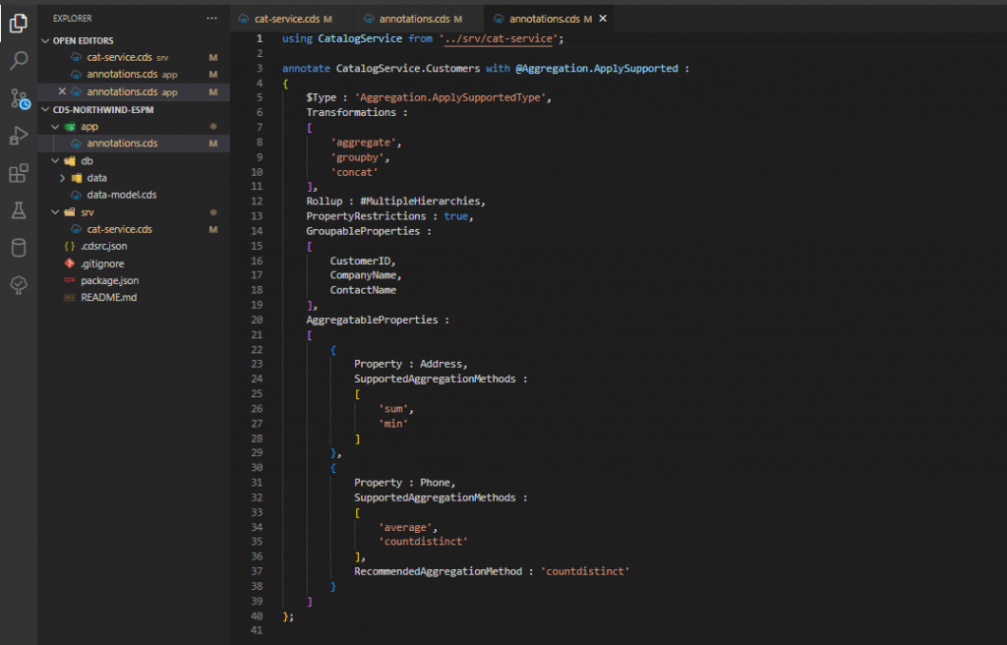Collapse the srv folder
This screenshot has height=645, width=1007.
point(55,212)
